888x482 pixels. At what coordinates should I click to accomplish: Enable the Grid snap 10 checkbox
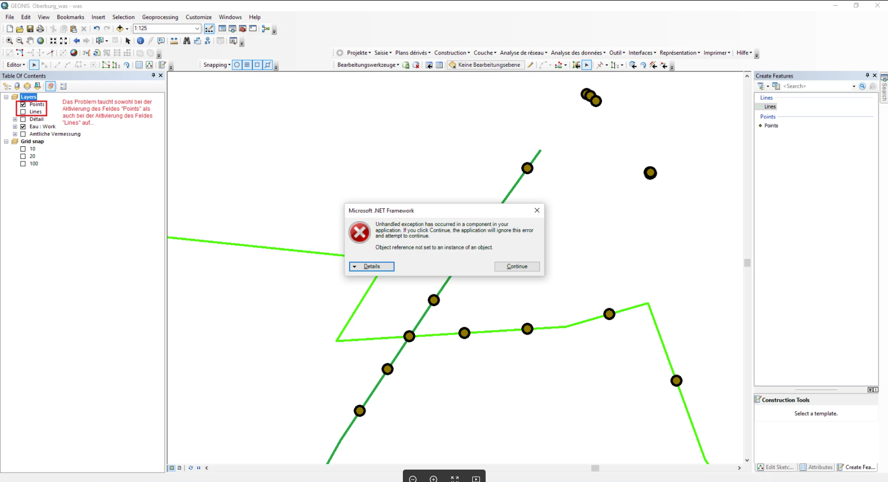coord(23,149)
